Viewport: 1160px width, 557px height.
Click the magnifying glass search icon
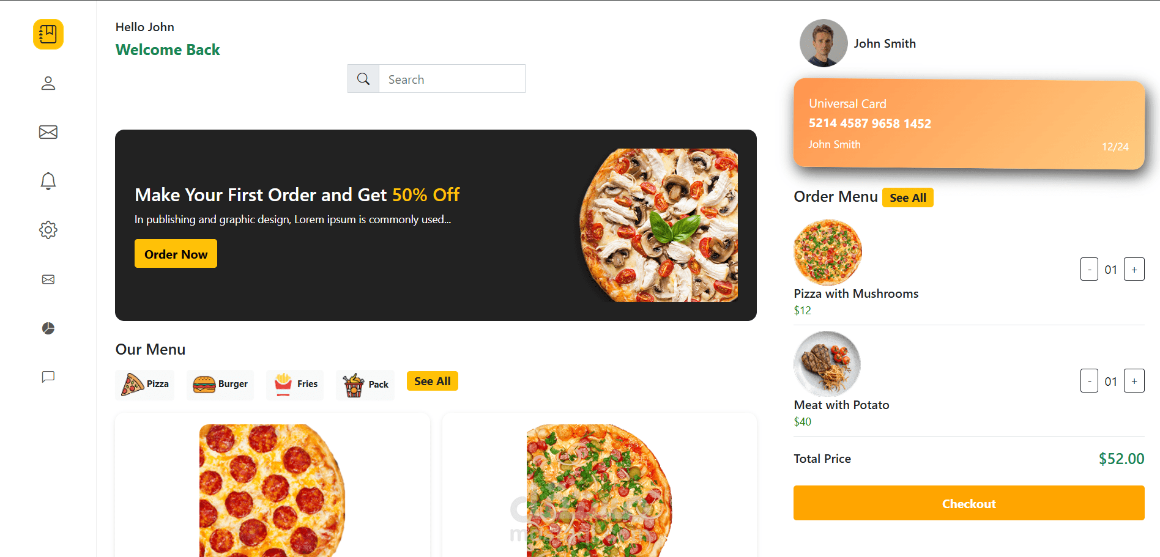click(363, 78)
